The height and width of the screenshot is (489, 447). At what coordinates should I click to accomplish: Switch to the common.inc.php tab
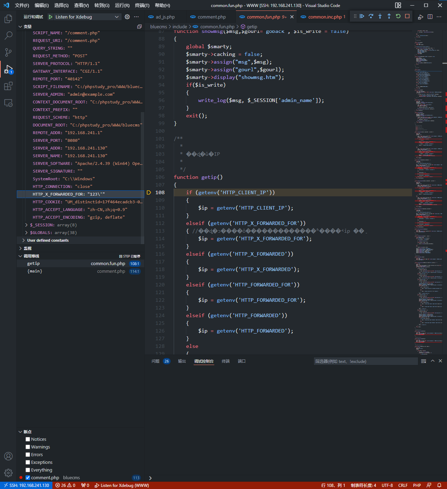(x=323, y=17)
